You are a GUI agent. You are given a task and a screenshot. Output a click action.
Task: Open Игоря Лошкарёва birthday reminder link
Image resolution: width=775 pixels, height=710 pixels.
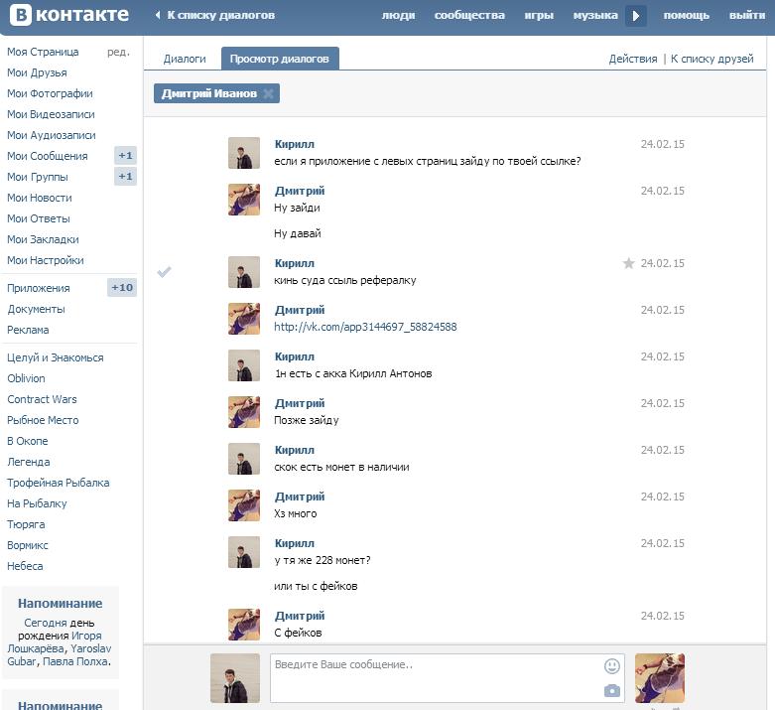click(55, 641)
